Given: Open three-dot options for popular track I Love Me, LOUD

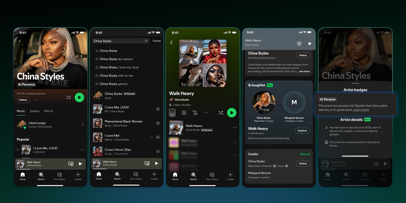Looking at the screenshot, I should click(x=83, y=150).
